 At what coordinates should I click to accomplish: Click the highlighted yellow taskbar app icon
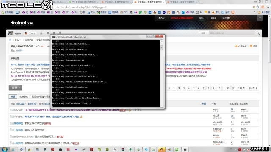tap(162, 149)
